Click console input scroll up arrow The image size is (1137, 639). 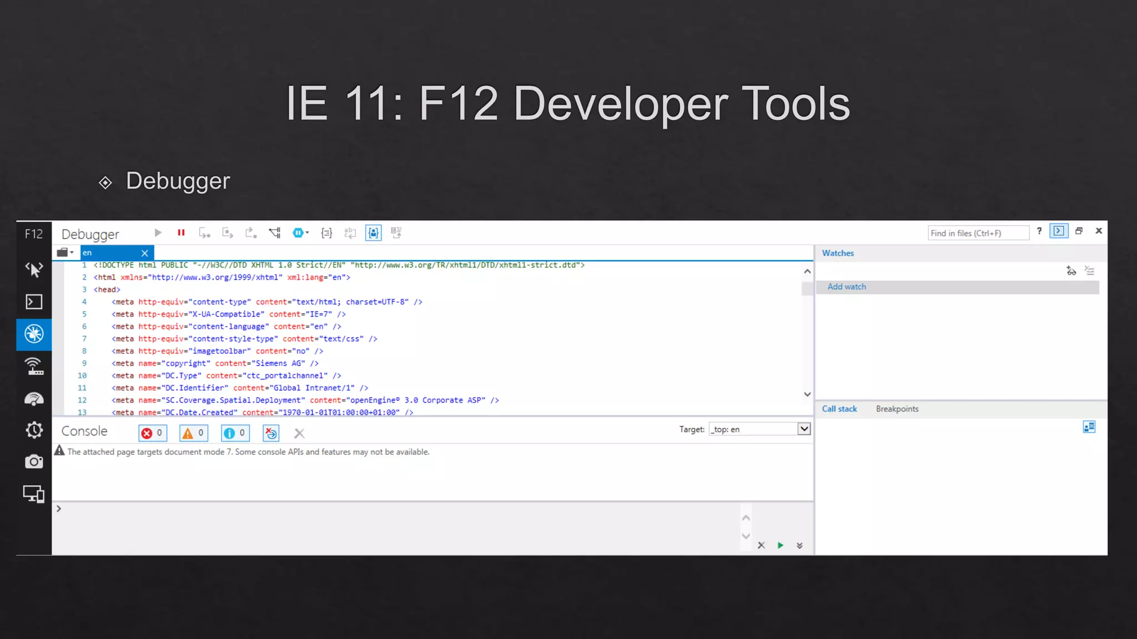[746, 518]
